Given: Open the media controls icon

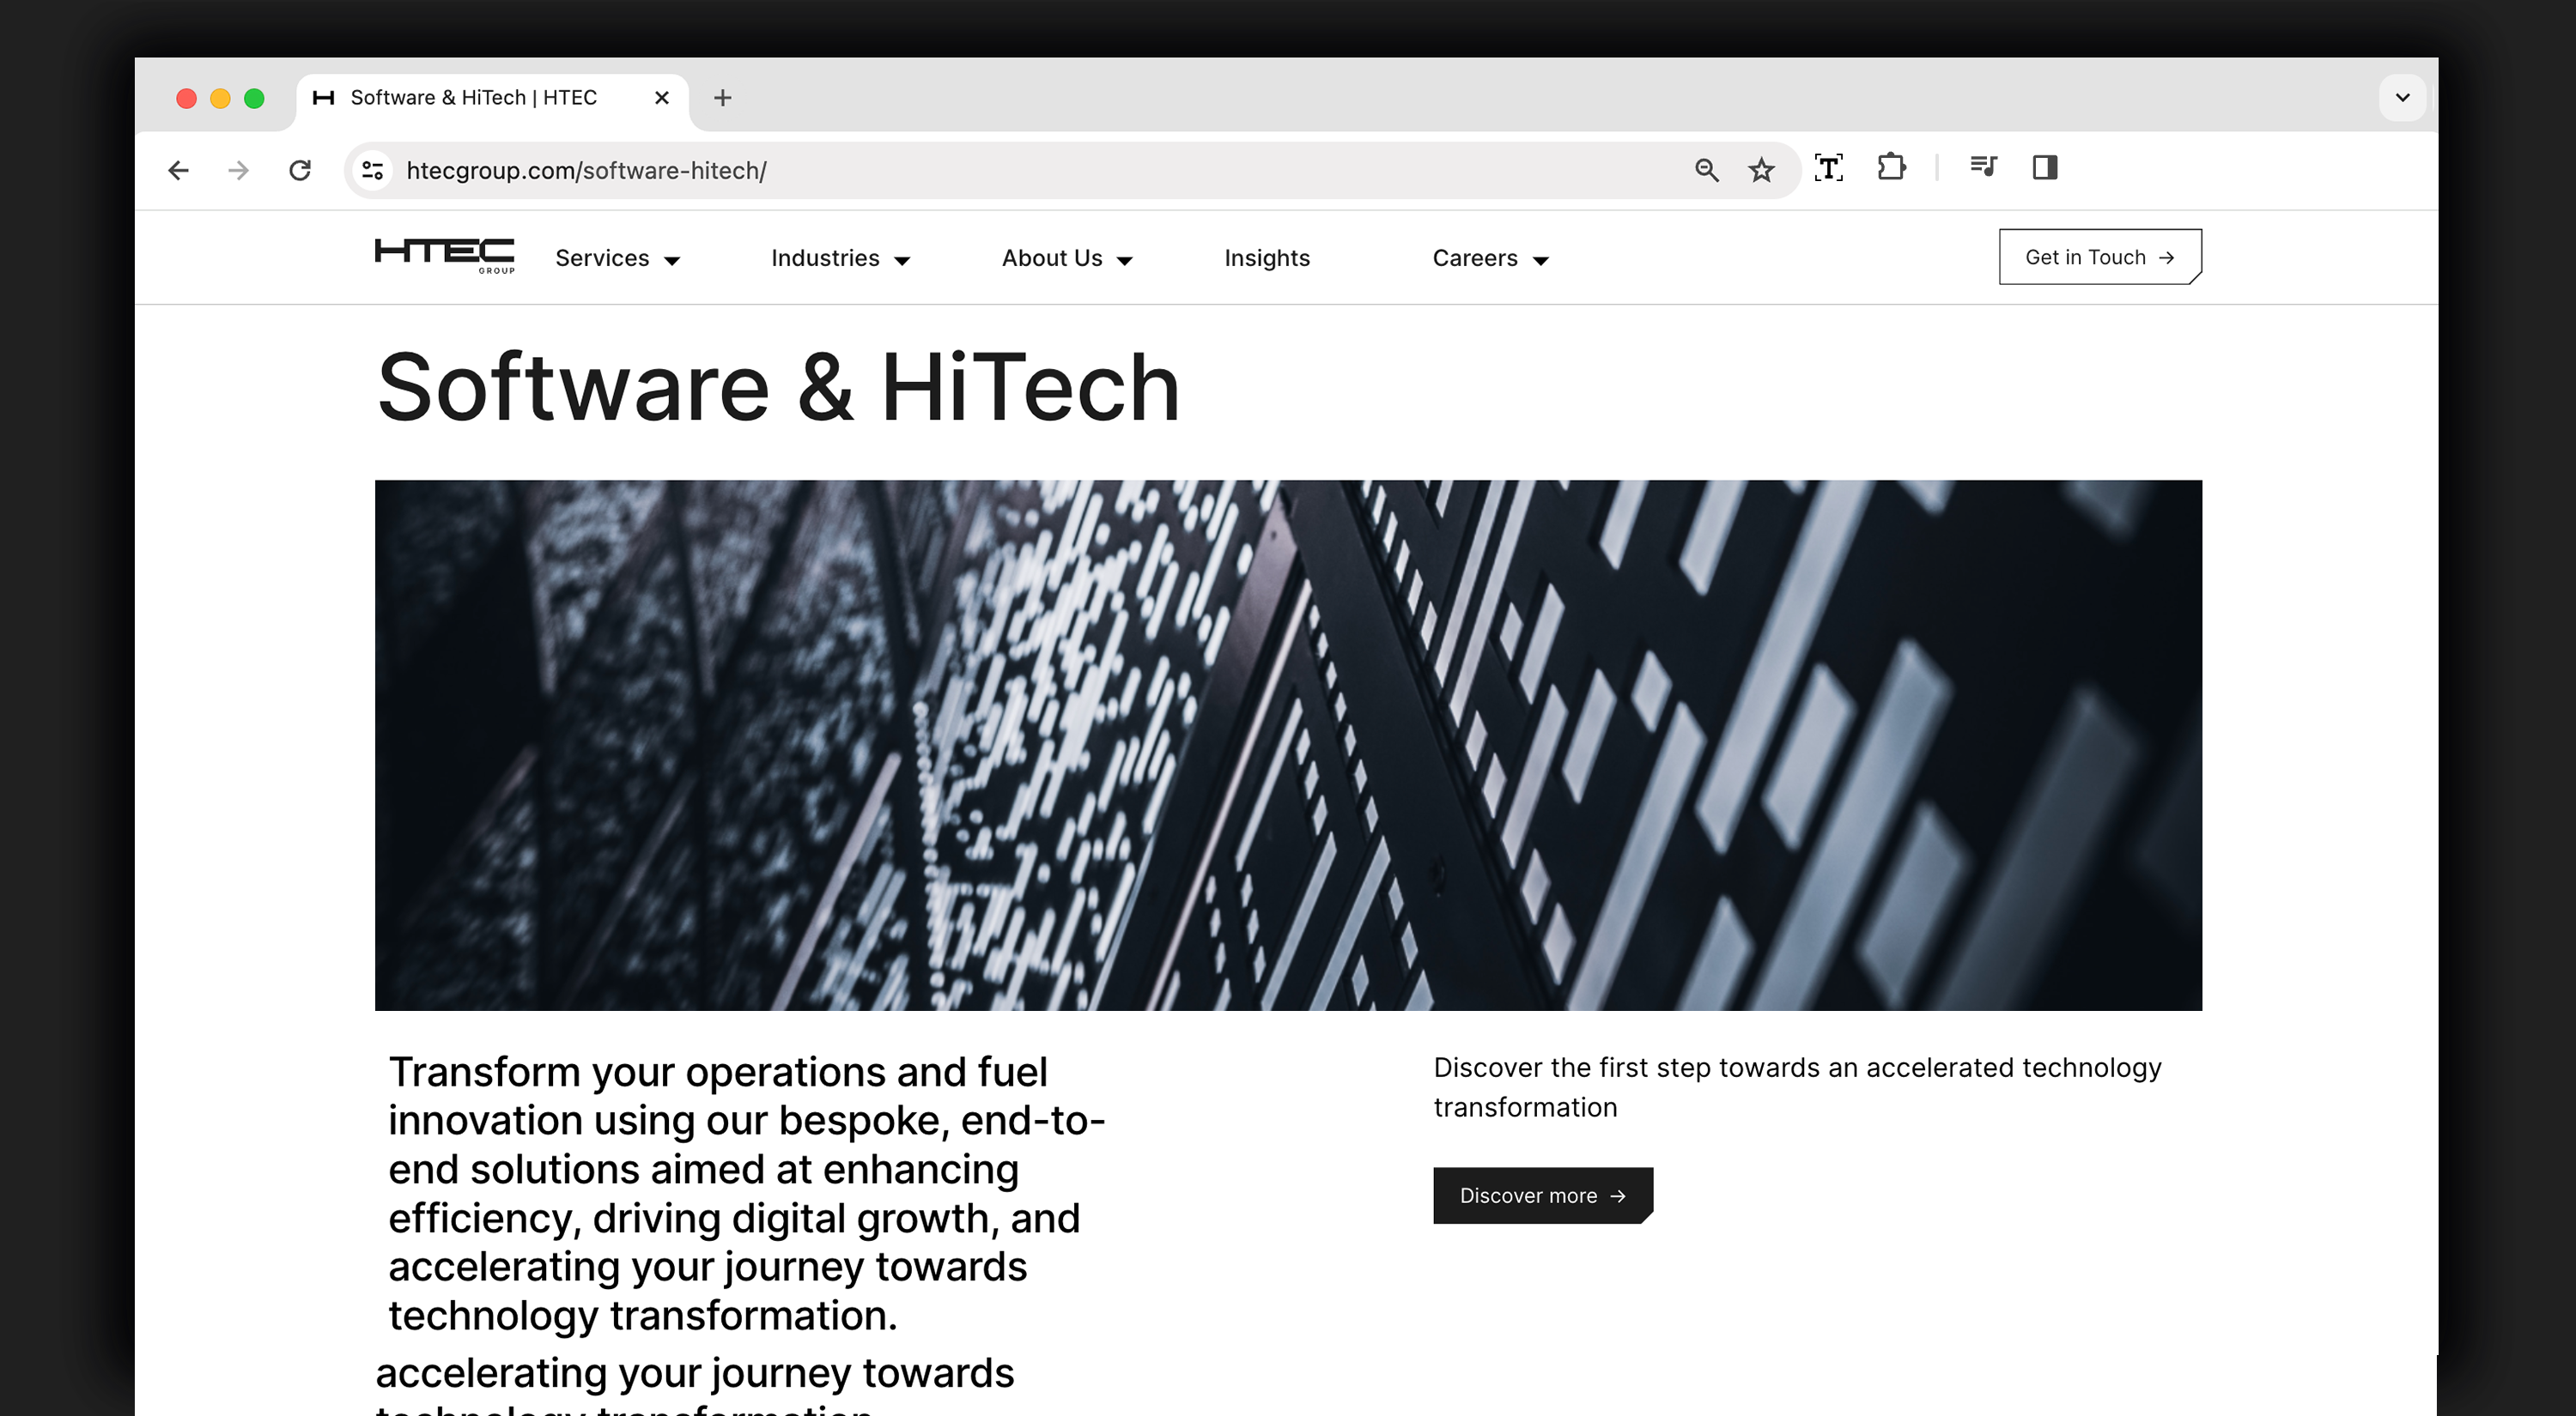Looking at the screenshot, I should point(1984,166).
